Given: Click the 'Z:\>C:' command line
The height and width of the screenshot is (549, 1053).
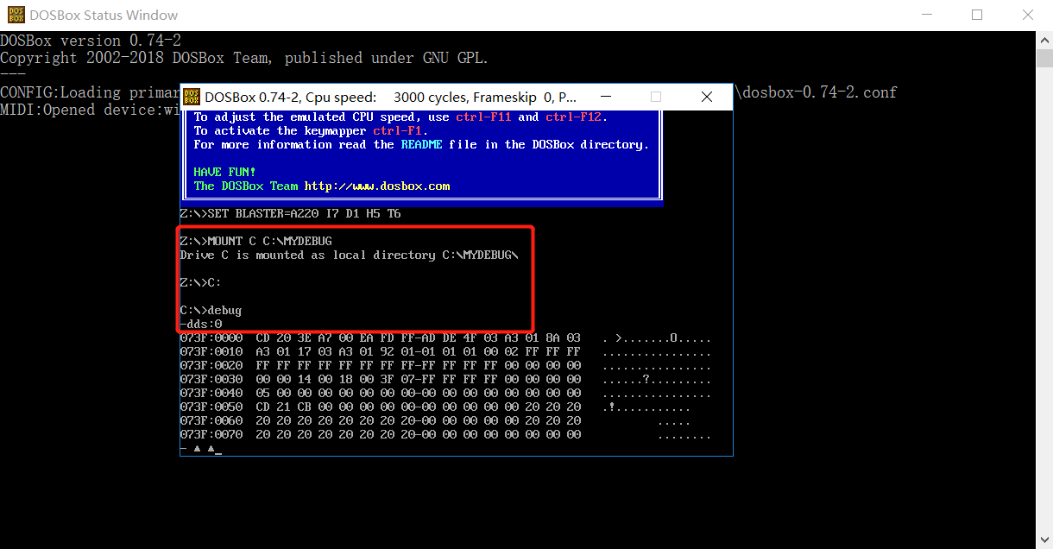Looking at the screenshot, I should click(x=200, y=282).
